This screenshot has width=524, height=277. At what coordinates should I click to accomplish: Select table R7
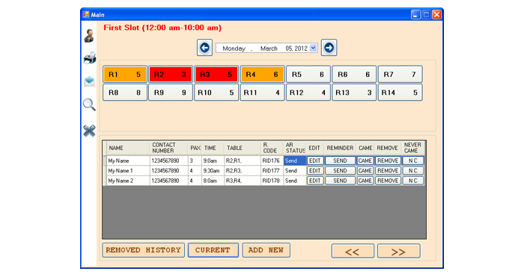(400, 75)
